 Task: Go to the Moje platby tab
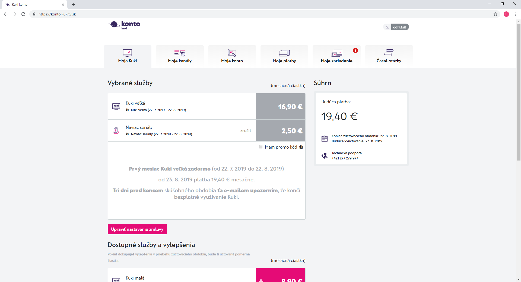point(284,57)
